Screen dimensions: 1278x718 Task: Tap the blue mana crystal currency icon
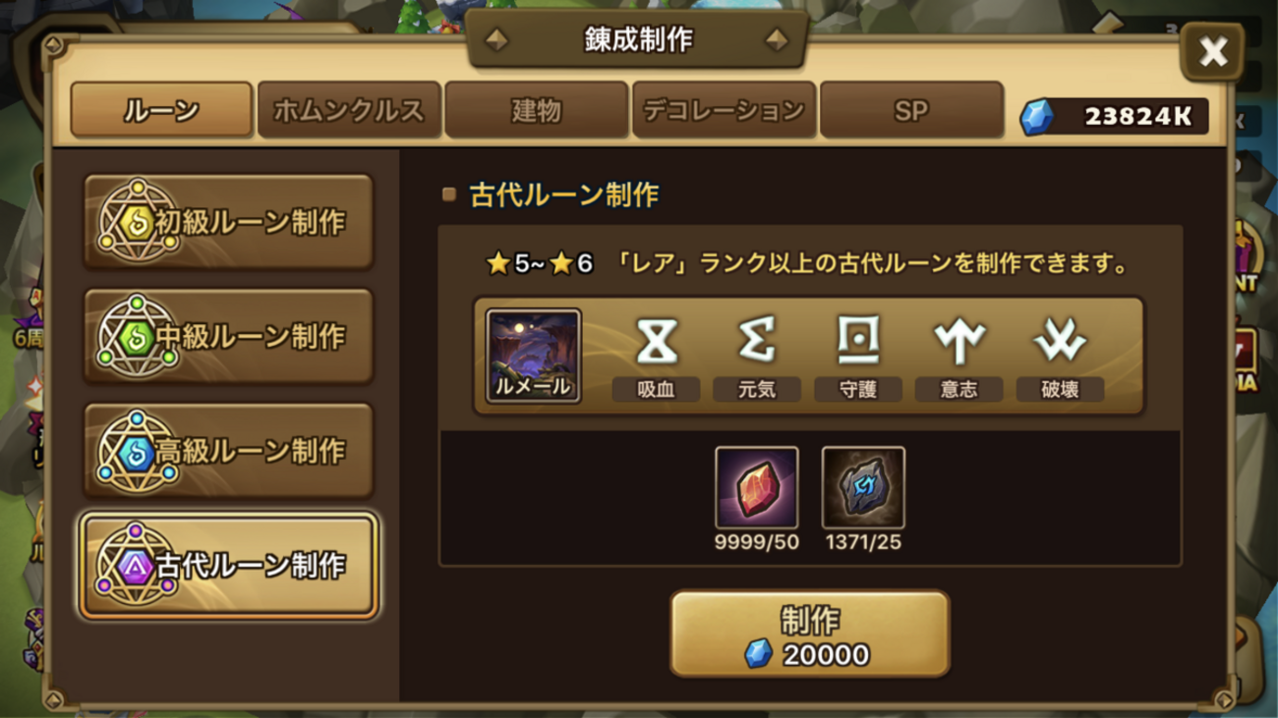click(x=1036, y=117)
